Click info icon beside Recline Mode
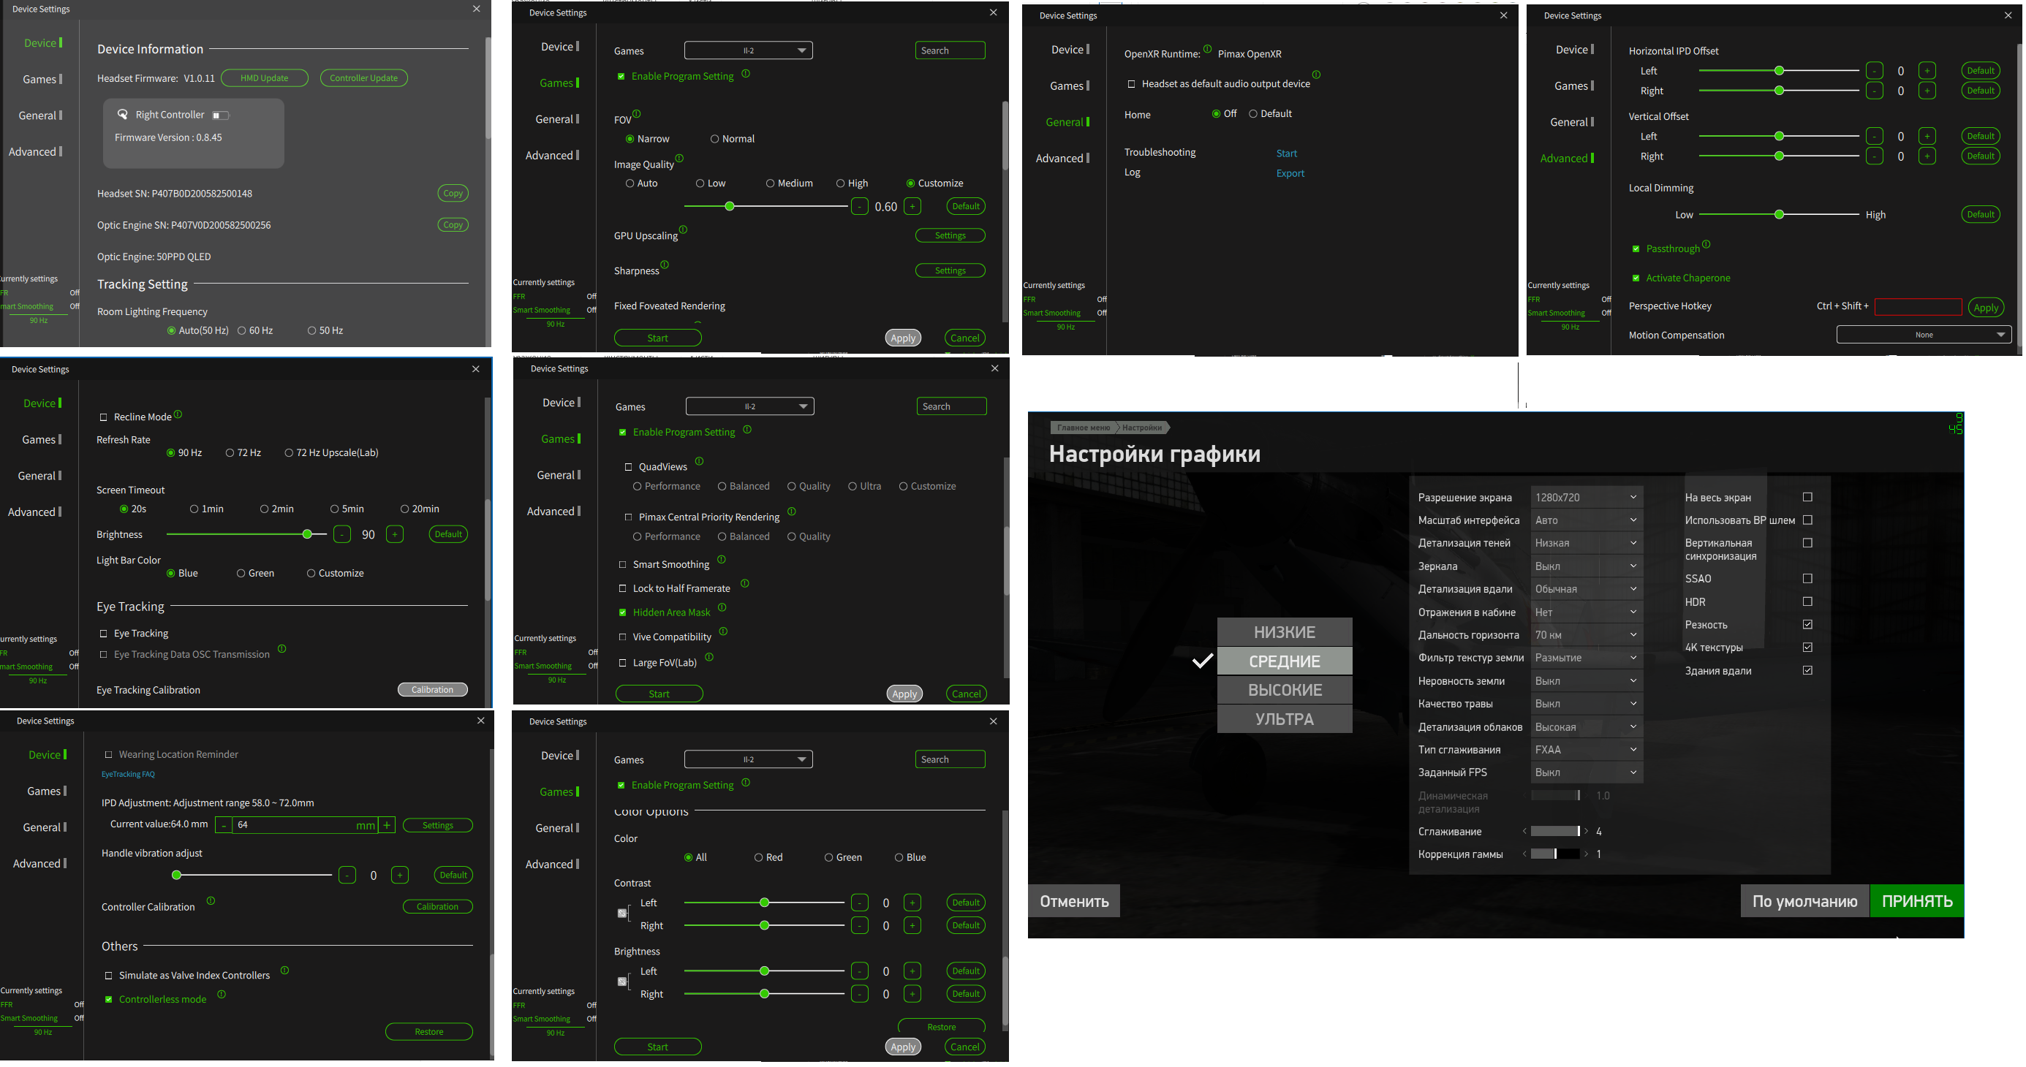Viewport: 2026px width, 1067px height. 178,414
